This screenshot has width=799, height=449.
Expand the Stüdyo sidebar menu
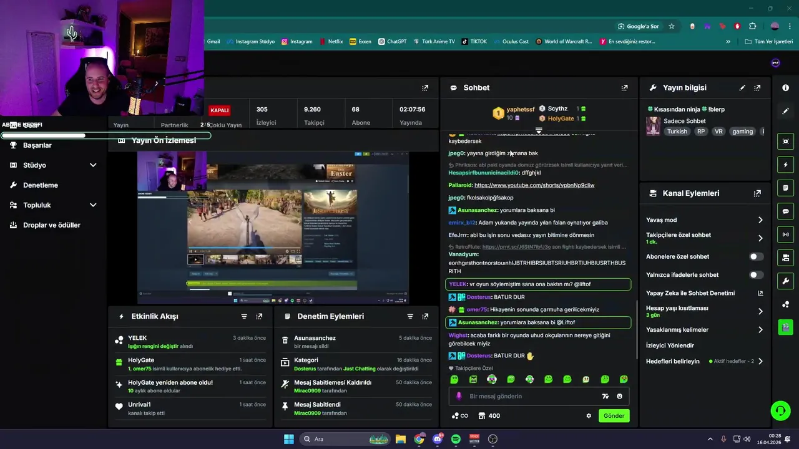pos(93,165)
